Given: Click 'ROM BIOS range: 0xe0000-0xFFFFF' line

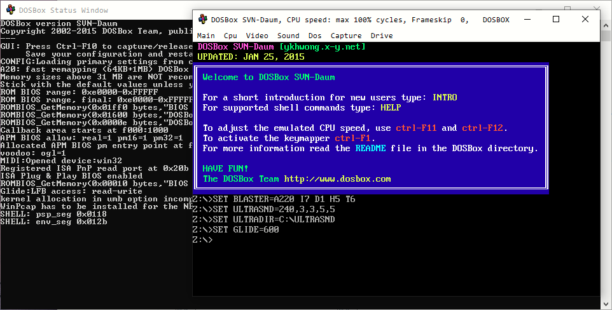Looking at the screenshot, I should click(x=80, y=92).
